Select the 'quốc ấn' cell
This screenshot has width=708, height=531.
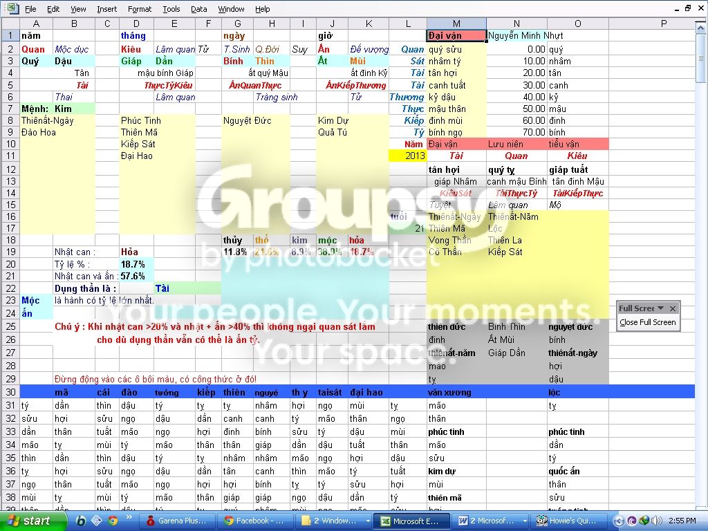[x=578, y=471]
